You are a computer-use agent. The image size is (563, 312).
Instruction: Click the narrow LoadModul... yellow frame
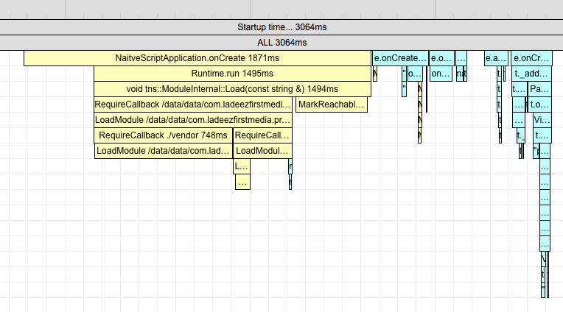262,151
